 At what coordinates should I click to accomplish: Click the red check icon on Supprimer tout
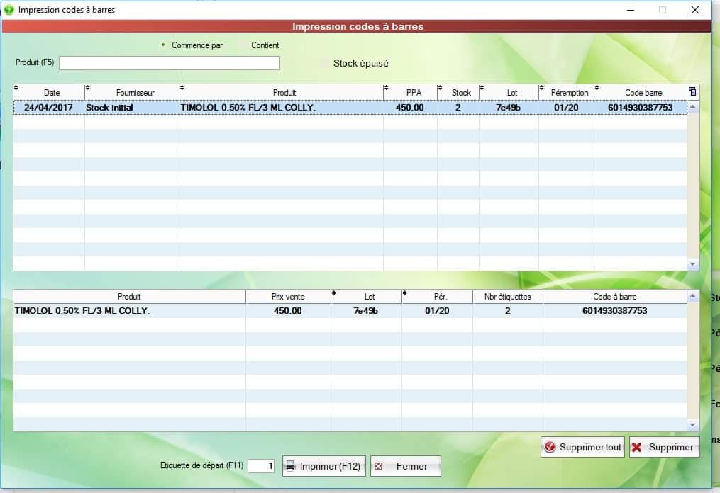tap(550, 447)
